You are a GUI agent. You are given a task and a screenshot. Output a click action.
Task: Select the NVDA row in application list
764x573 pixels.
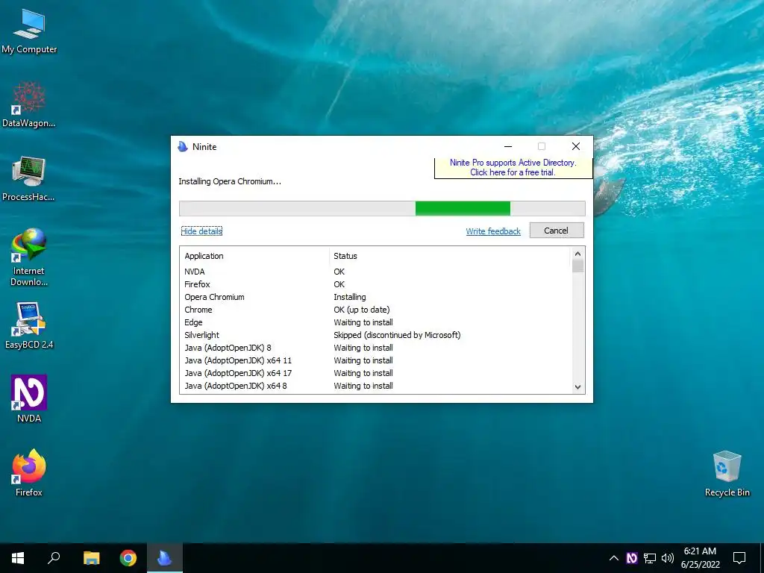[375, 272]
